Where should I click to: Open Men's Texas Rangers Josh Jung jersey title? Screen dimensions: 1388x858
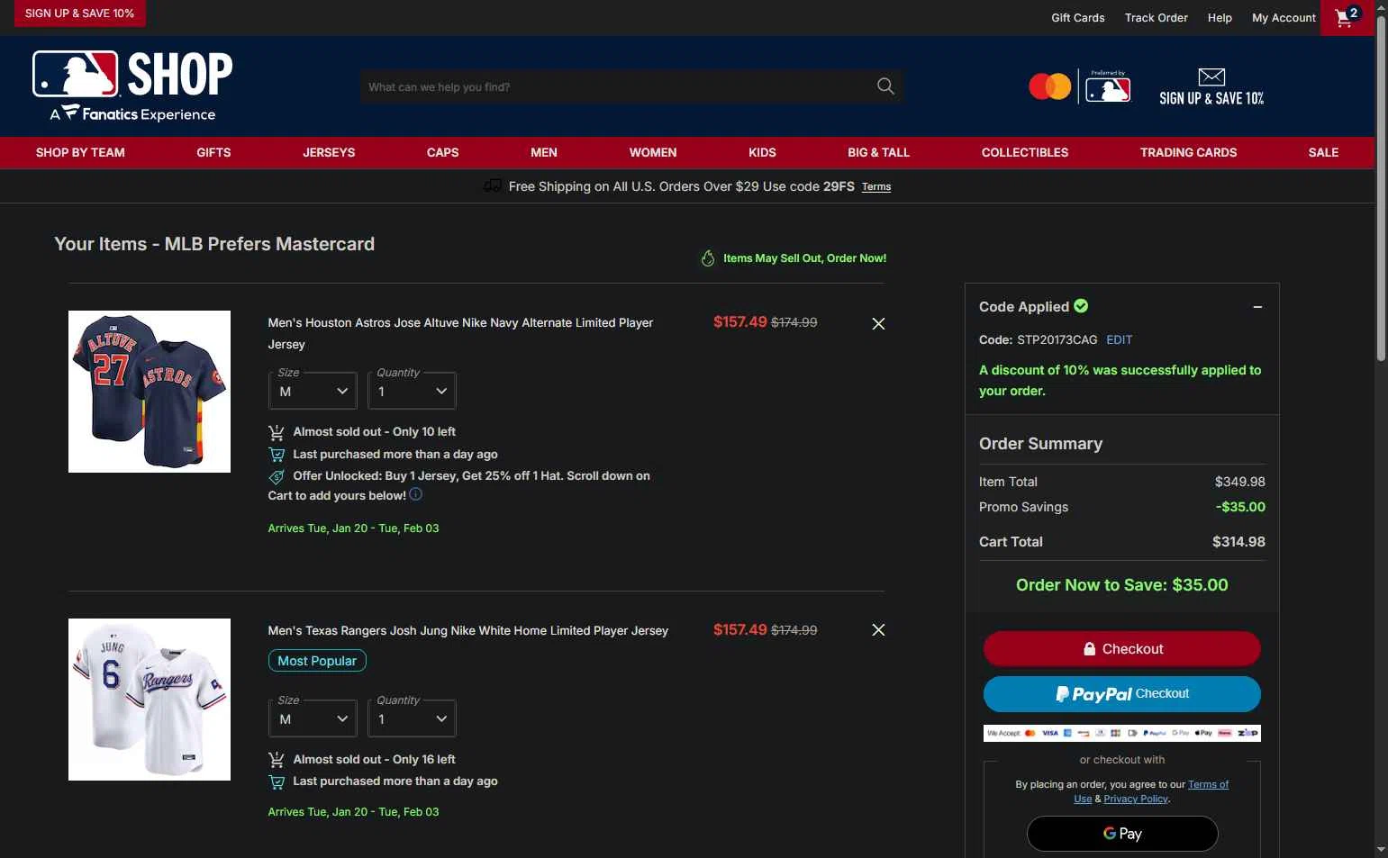[x=467, y=630]
